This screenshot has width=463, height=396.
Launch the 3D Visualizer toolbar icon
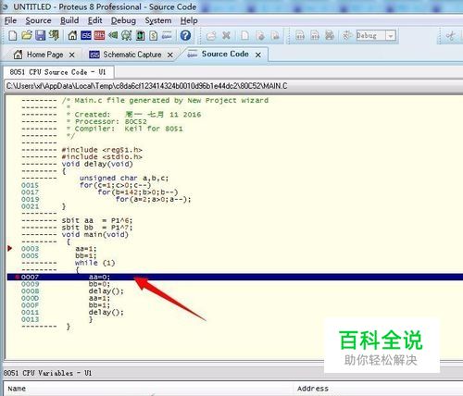pos(113,35)
